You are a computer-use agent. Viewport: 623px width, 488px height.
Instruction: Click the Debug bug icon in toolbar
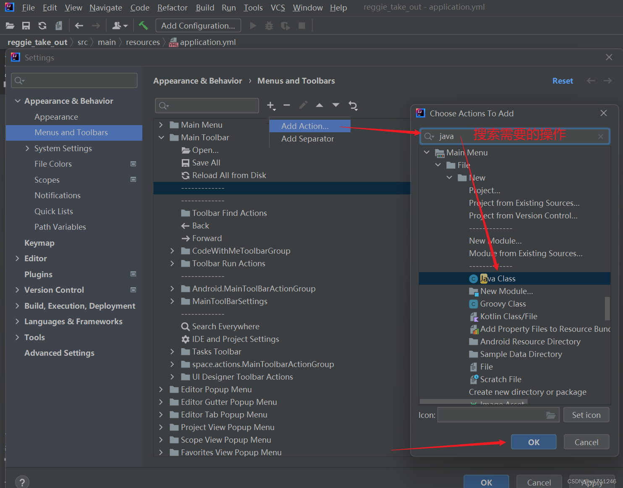click(269, 26)
